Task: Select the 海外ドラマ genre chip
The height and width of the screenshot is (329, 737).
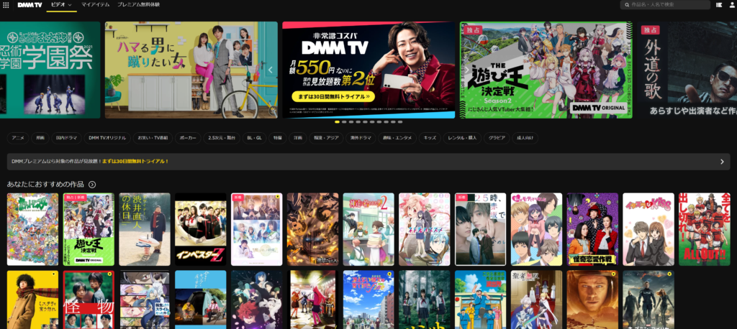Action: tap(361, 138)
